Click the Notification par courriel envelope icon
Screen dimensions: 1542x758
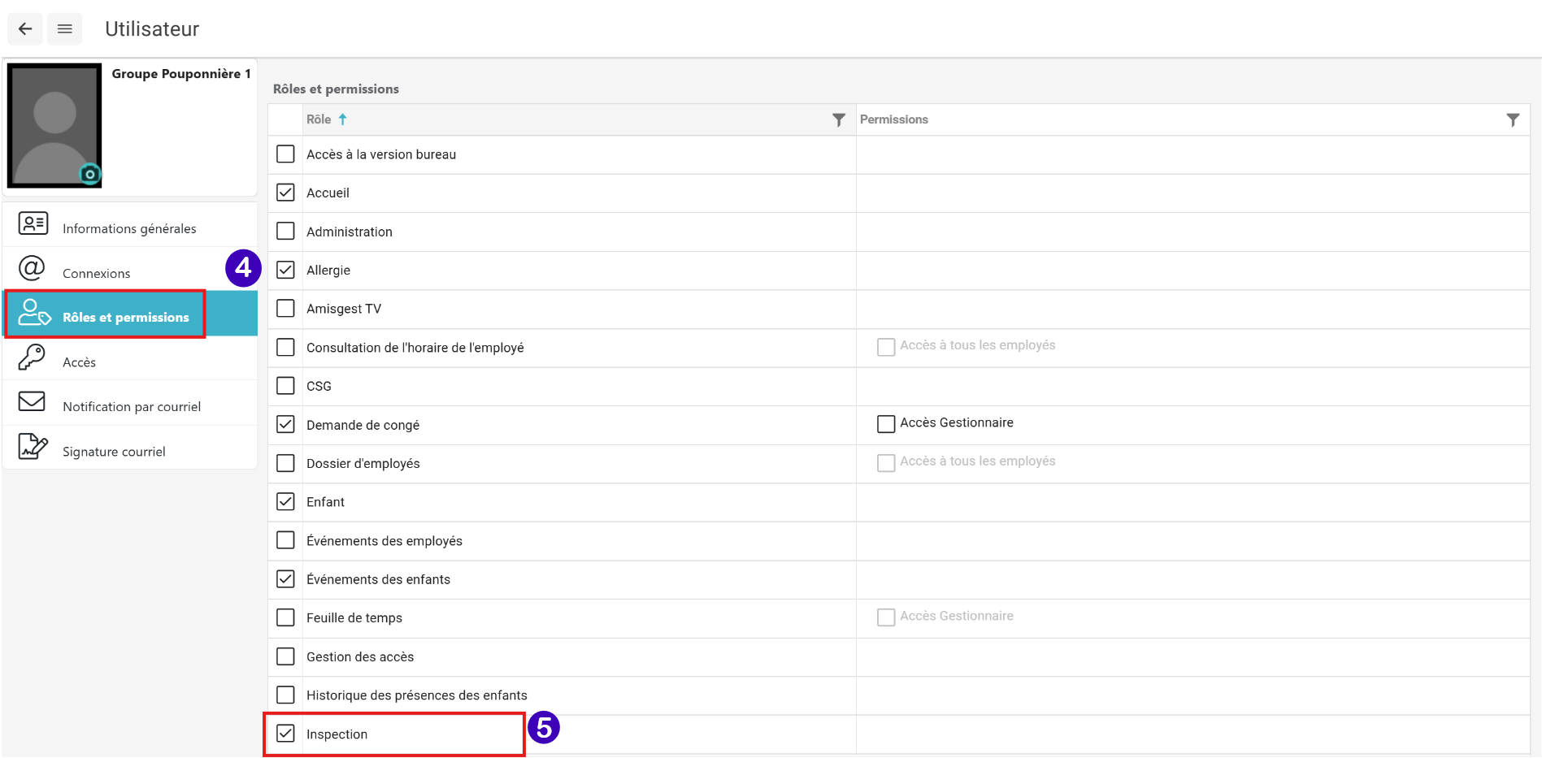[32, 401]
